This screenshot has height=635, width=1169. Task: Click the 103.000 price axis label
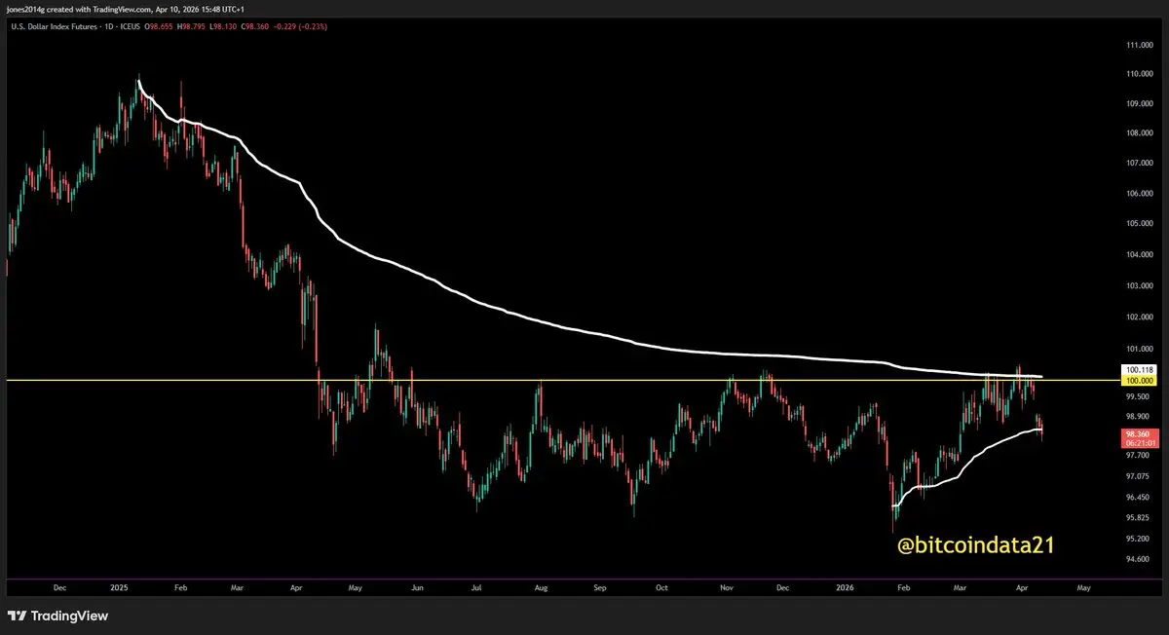pos(1140,285)
